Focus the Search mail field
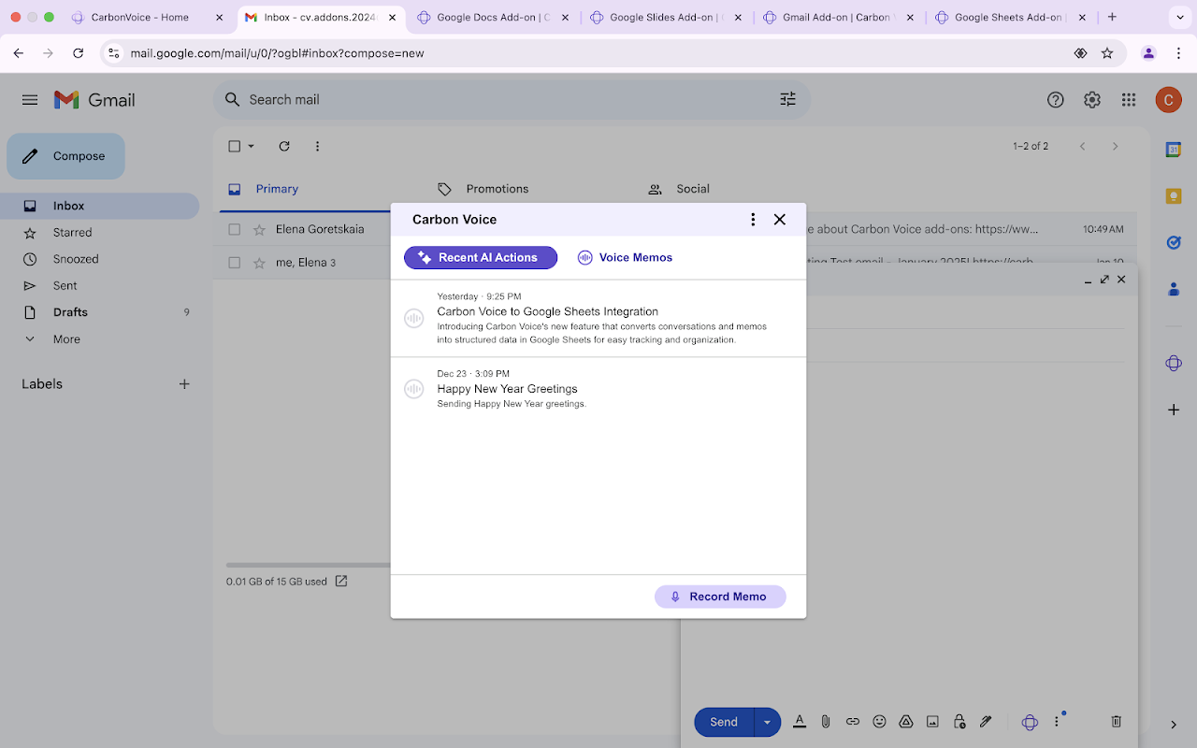 [x=510, y=100]
